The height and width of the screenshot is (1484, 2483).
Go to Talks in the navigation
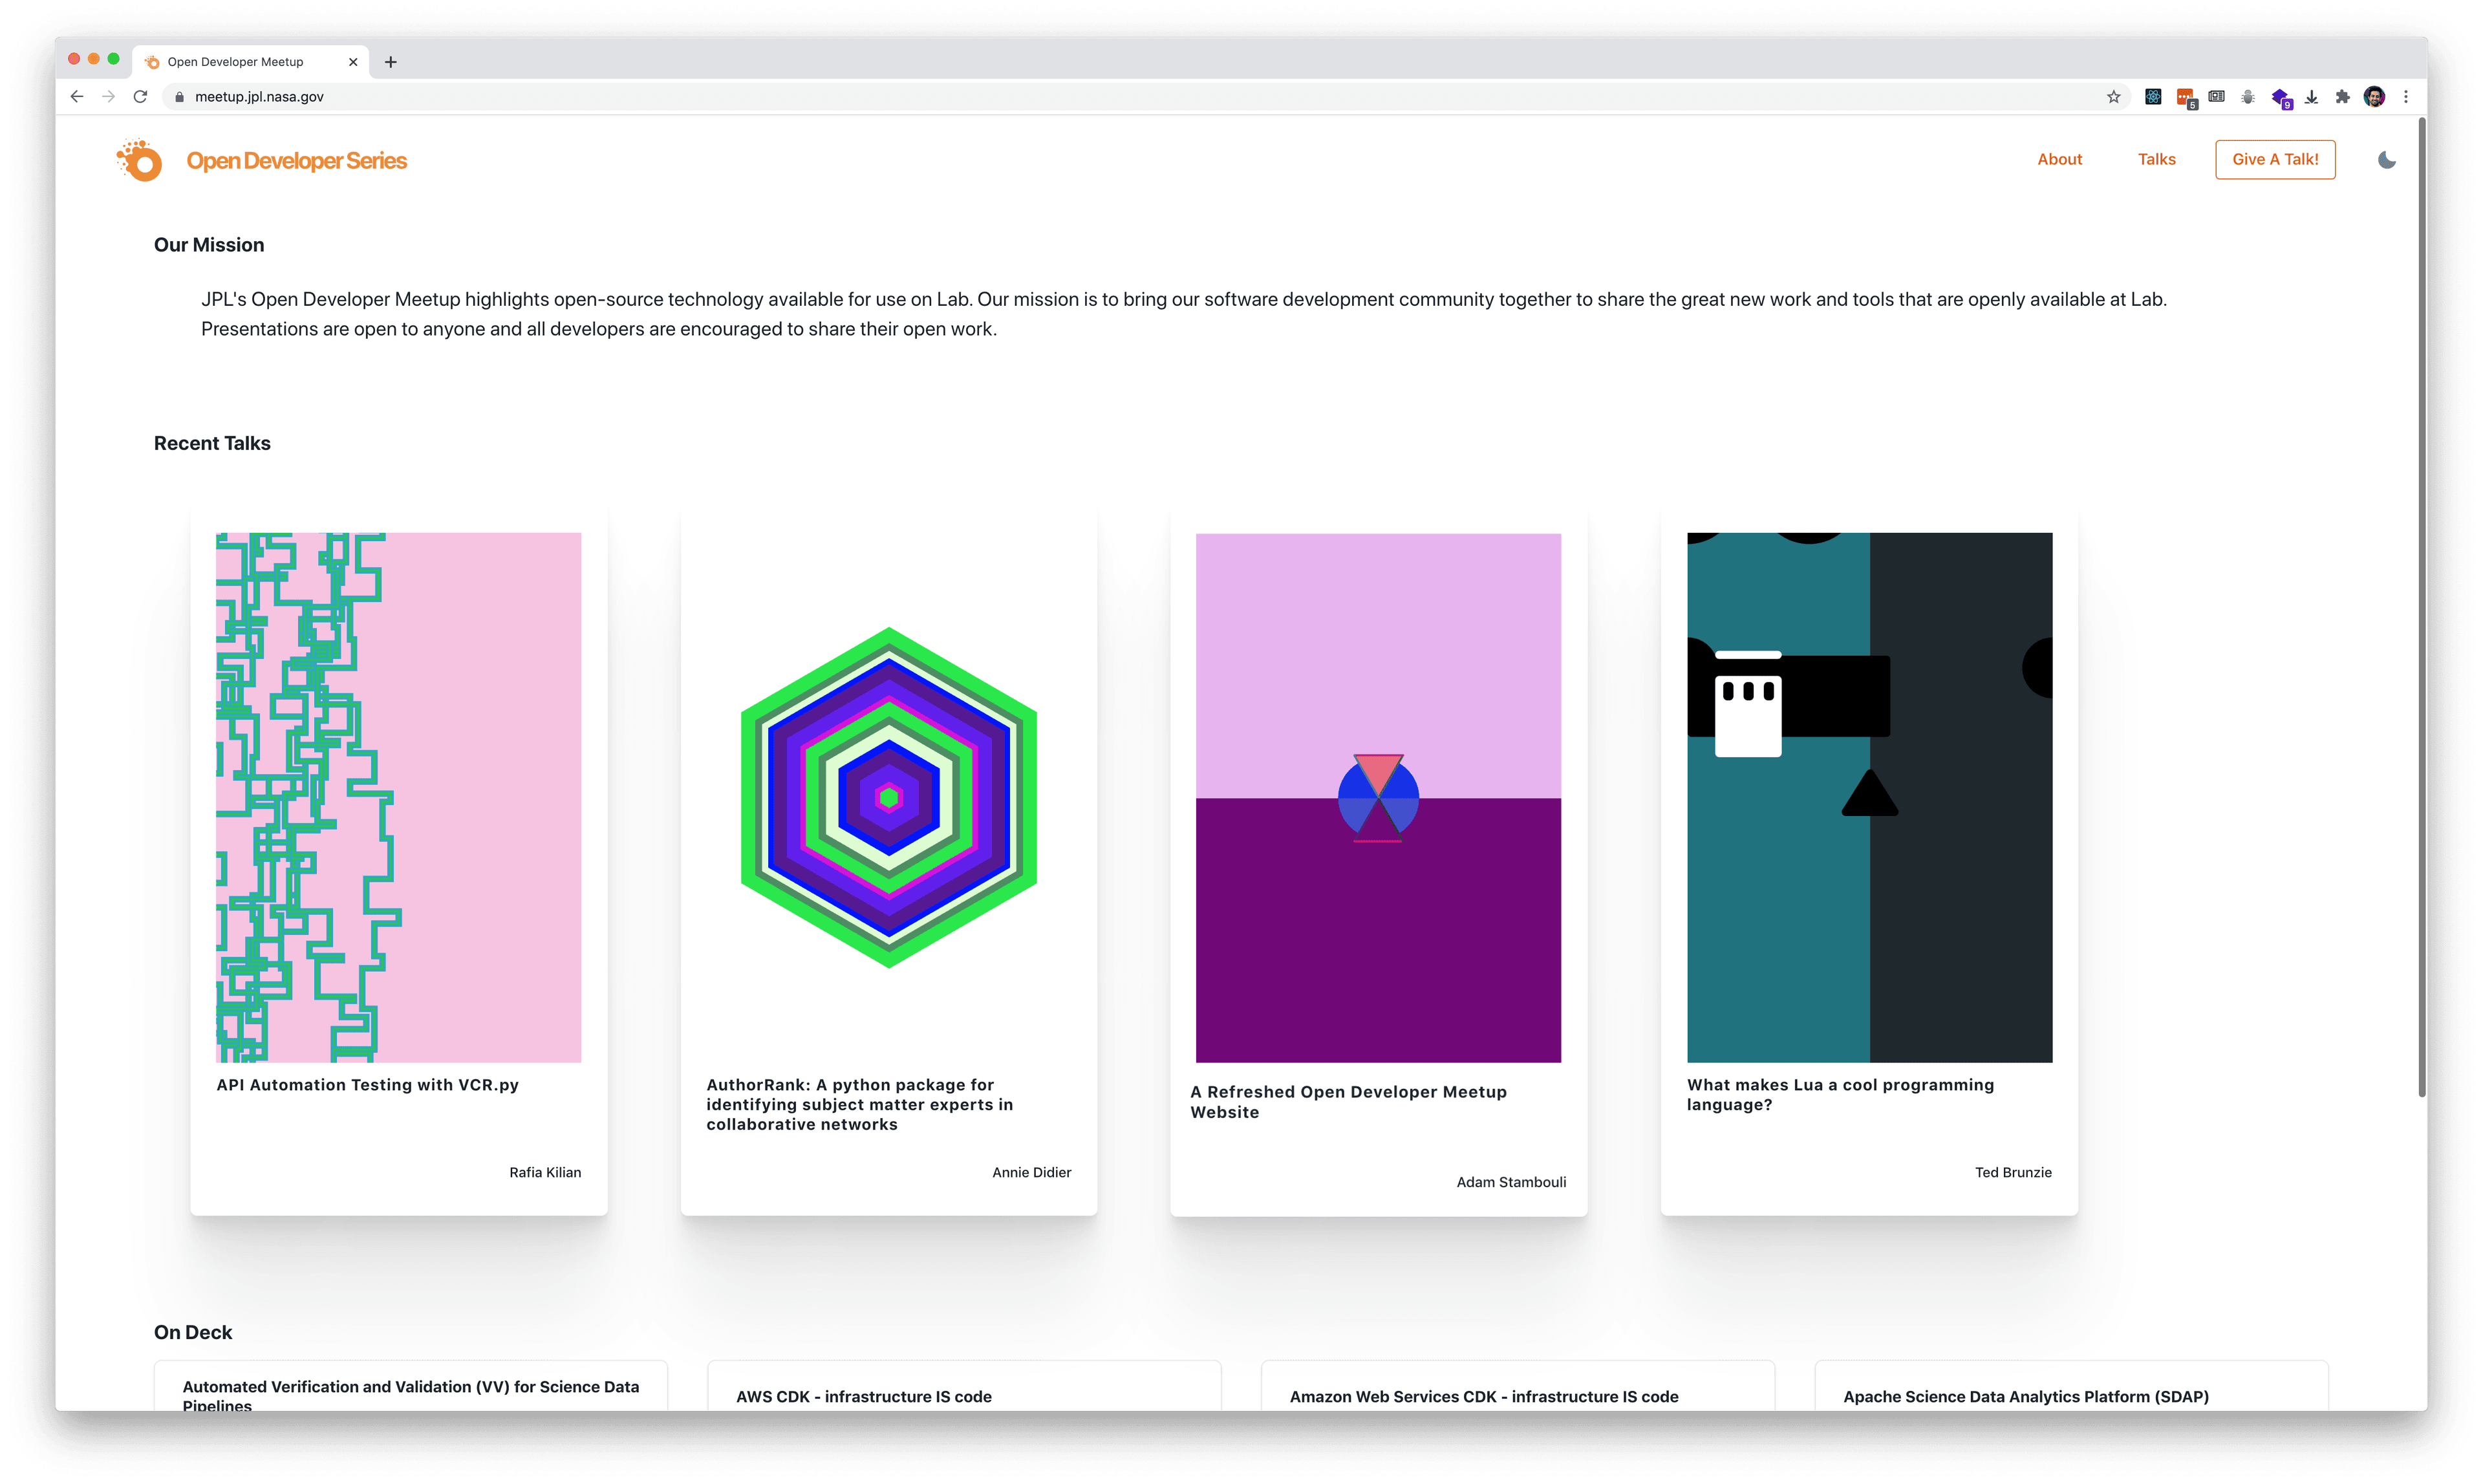pyautogui.click(x=2156, y=160)
